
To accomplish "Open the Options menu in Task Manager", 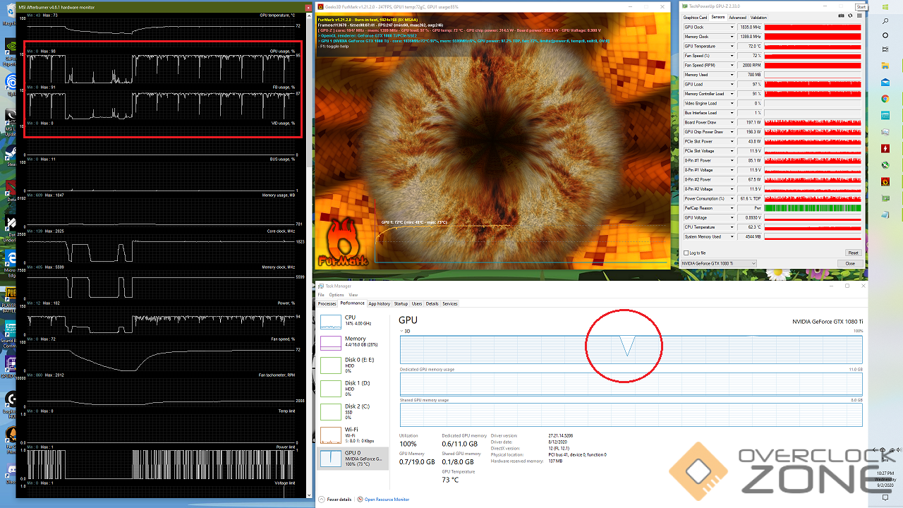I will [336, 295].
